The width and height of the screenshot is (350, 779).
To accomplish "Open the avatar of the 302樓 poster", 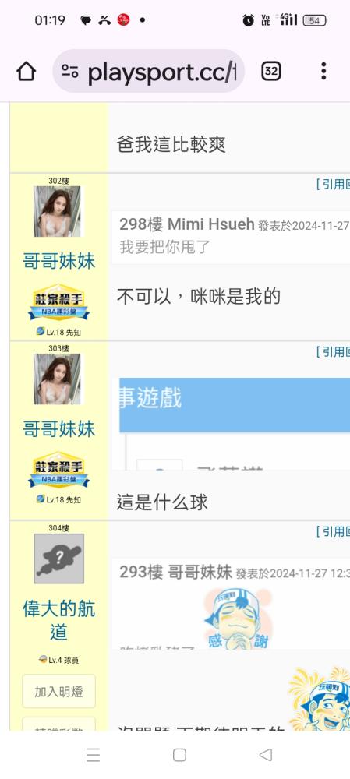I will [x=57, y=212].
